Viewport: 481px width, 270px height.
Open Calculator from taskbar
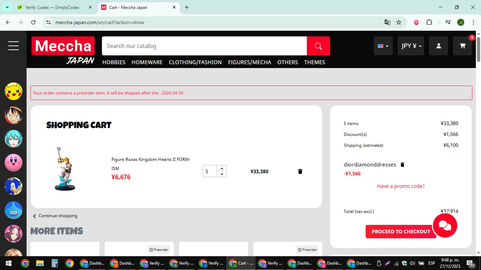(x=55, y=263)
